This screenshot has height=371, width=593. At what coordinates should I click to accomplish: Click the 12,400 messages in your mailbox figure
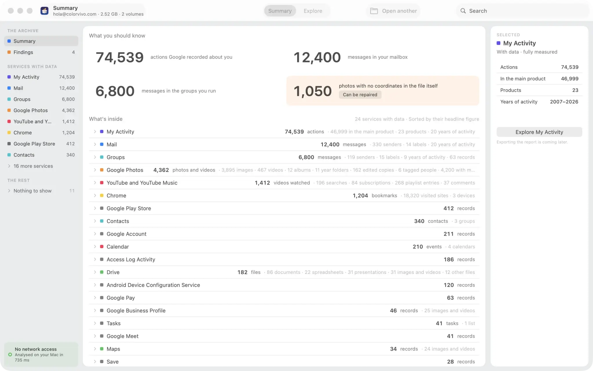click(x=317, y=57)
